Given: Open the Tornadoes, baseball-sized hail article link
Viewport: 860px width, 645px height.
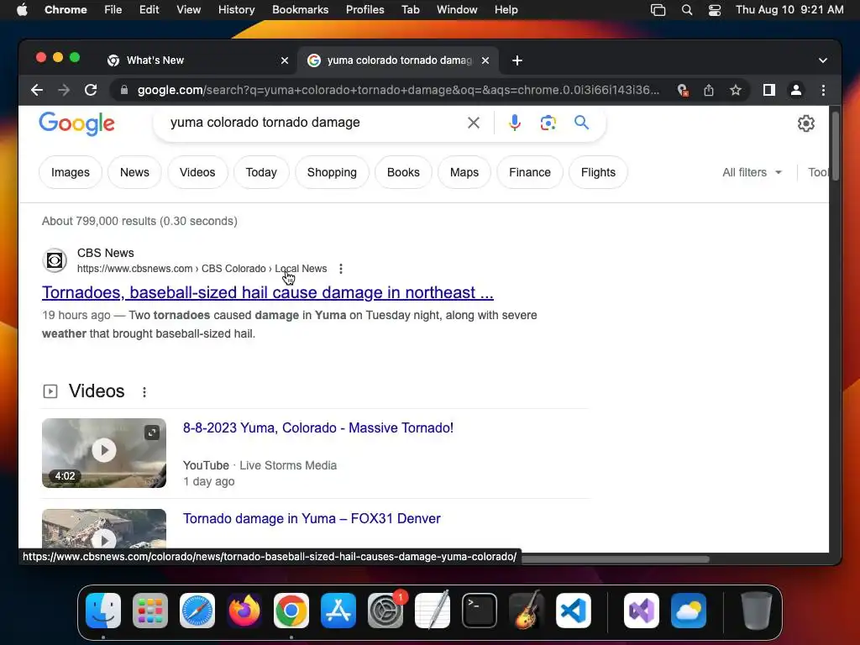Looking at the screenshot, I should pyautogui.click(x=268, y=292).
